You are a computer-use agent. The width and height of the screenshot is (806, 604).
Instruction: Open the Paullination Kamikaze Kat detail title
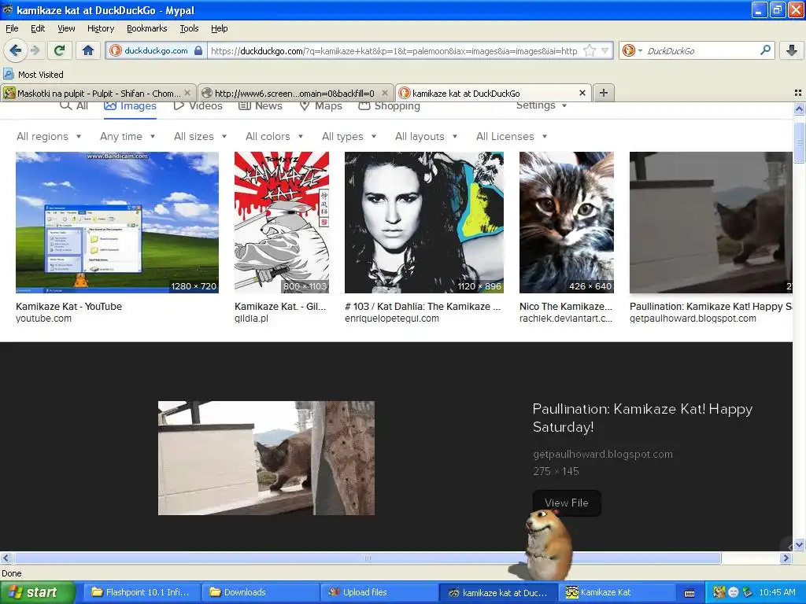tap(642, 418)
